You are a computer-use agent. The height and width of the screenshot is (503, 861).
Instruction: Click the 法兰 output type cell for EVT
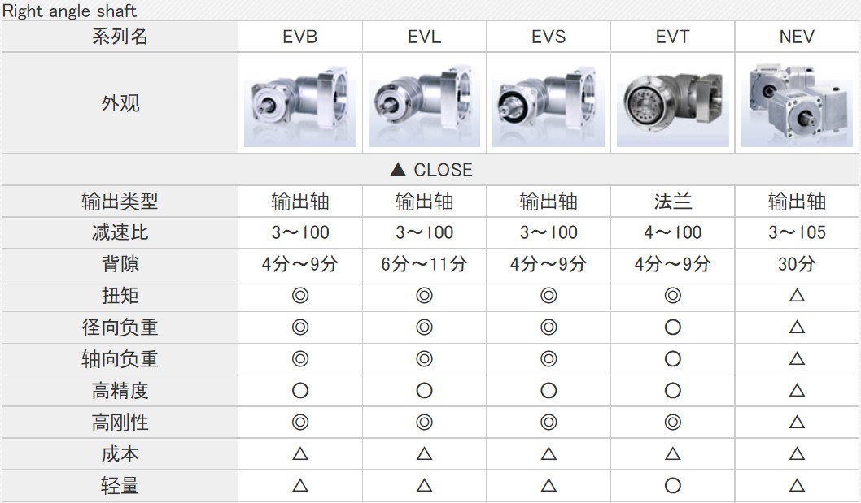pyautogui.click(x=673, y=202)
